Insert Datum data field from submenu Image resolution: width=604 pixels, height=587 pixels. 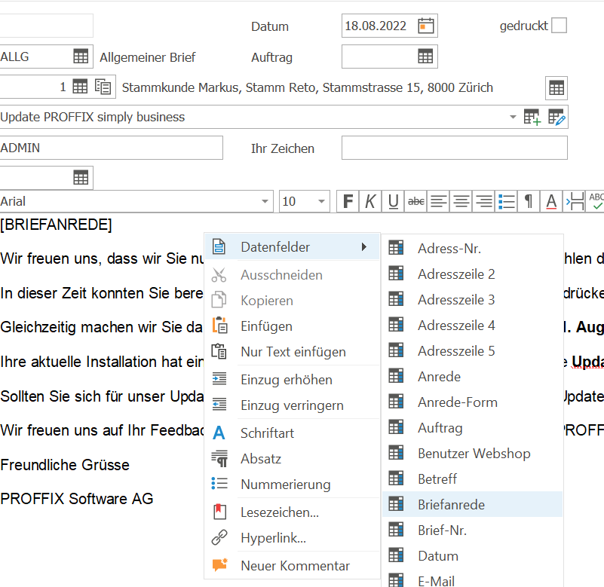pyautogui.click(x=472, y=556)
